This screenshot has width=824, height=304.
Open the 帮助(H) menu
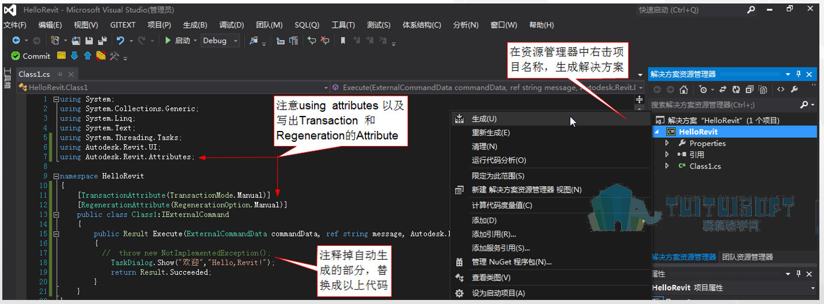541,25
